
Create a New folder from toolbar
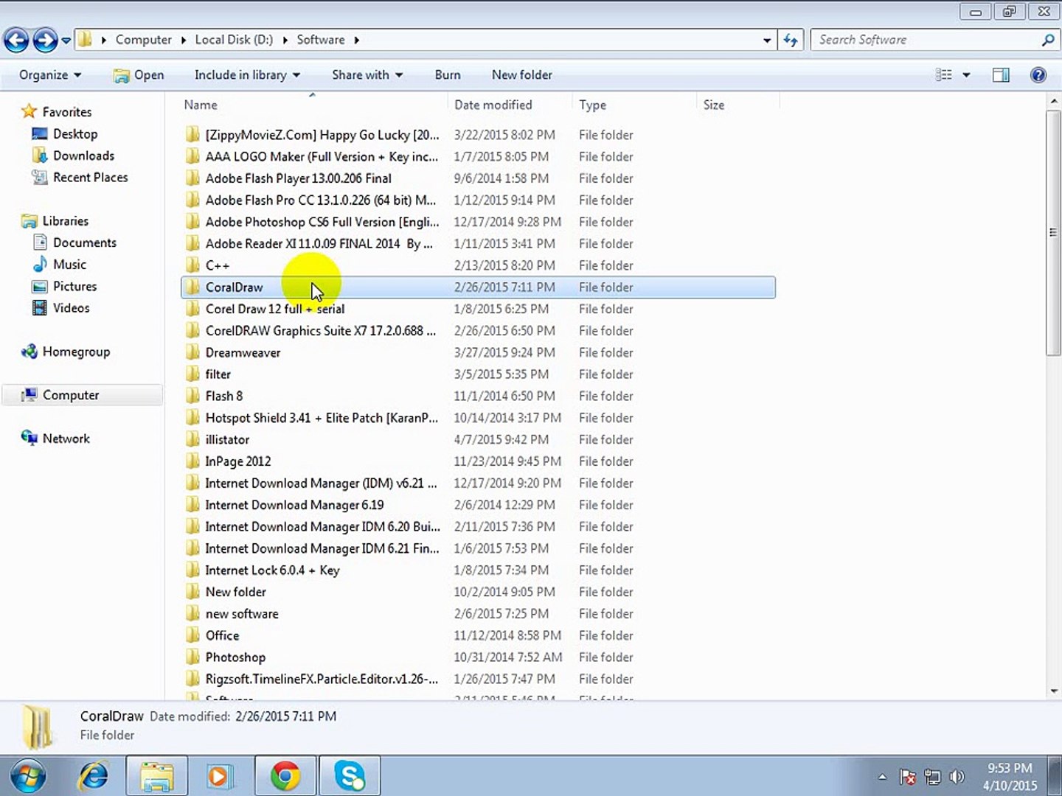521,74
